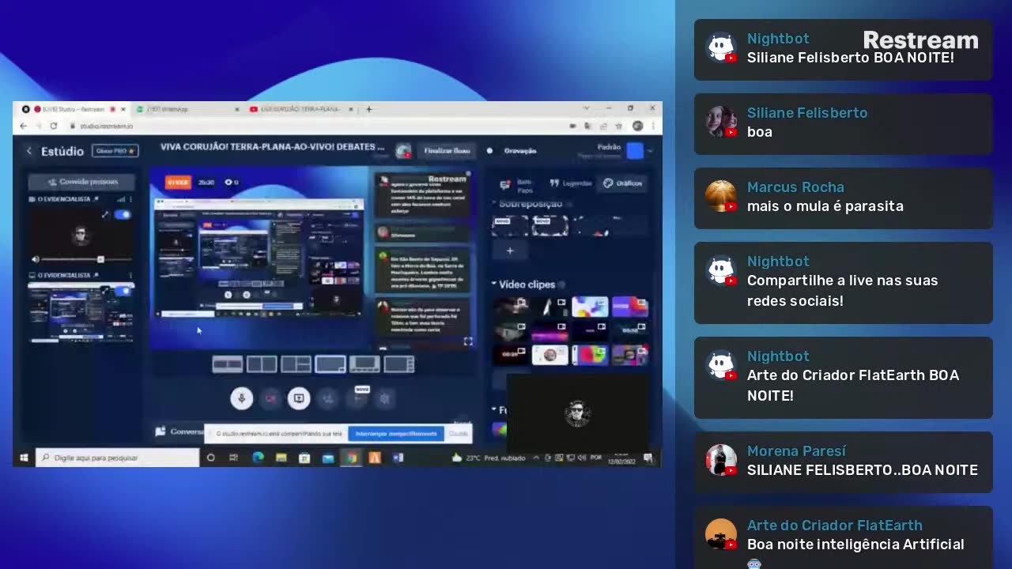1012x569 pixels.
Task: Open Microsoft Edge from the taskbar
Action: tap(258, 458)
